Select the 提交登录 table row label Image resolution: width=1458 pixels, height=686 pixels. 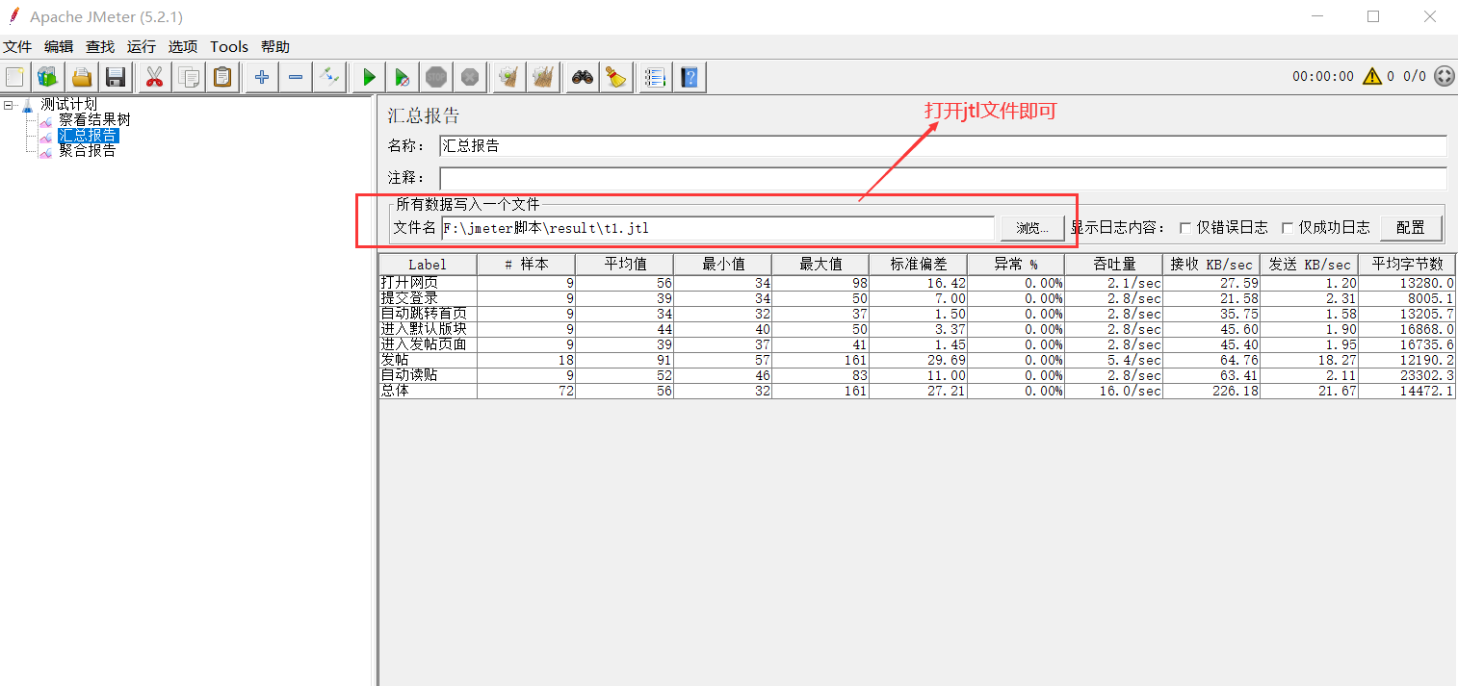[x=409, y=298]
